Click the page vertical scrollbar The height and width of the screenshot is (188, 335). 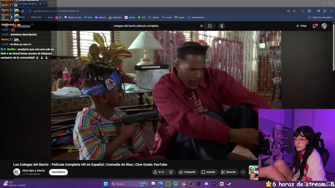tap(333, 47)
